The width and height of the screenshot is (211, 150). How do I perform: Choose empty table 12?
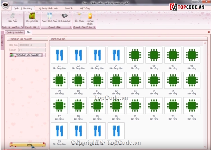116,80
